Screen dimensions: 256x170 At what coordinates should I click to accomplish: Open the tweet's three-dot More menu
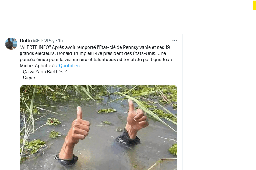(174, 41)
